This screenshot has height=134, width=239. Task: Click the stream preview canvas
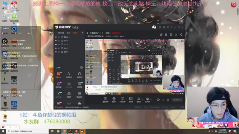point(135,67)
